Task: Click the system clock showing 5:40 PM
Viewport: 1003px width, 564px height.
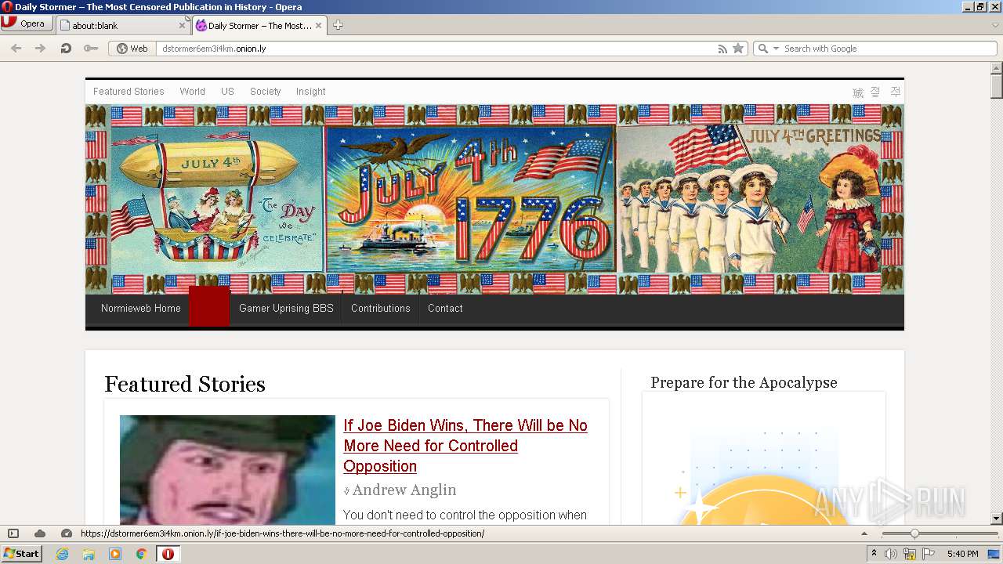Action: tap(962, 554)
